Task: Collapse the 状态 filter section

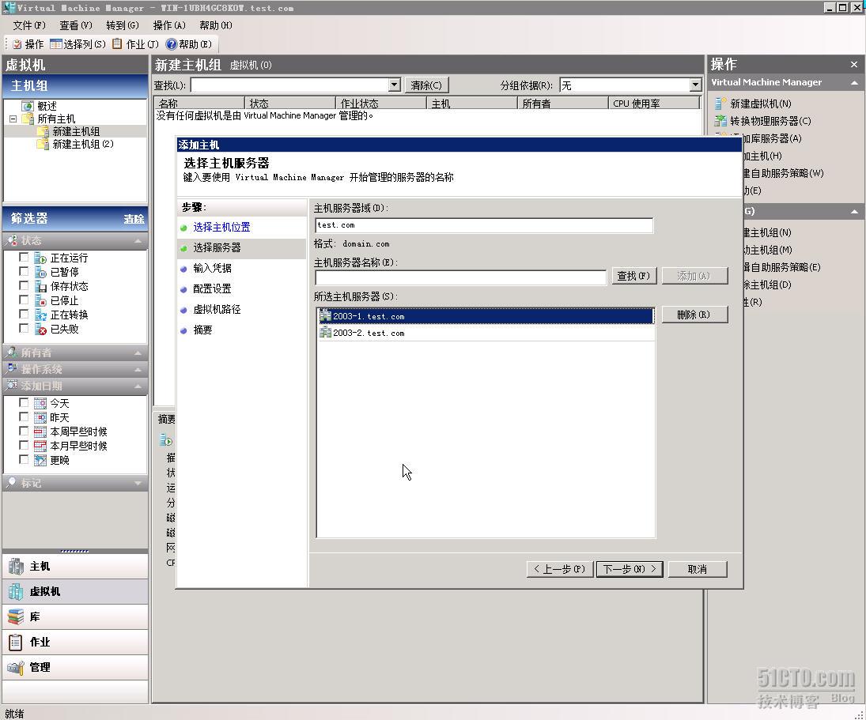Action: pyautogui.click(x=138, y=241)
